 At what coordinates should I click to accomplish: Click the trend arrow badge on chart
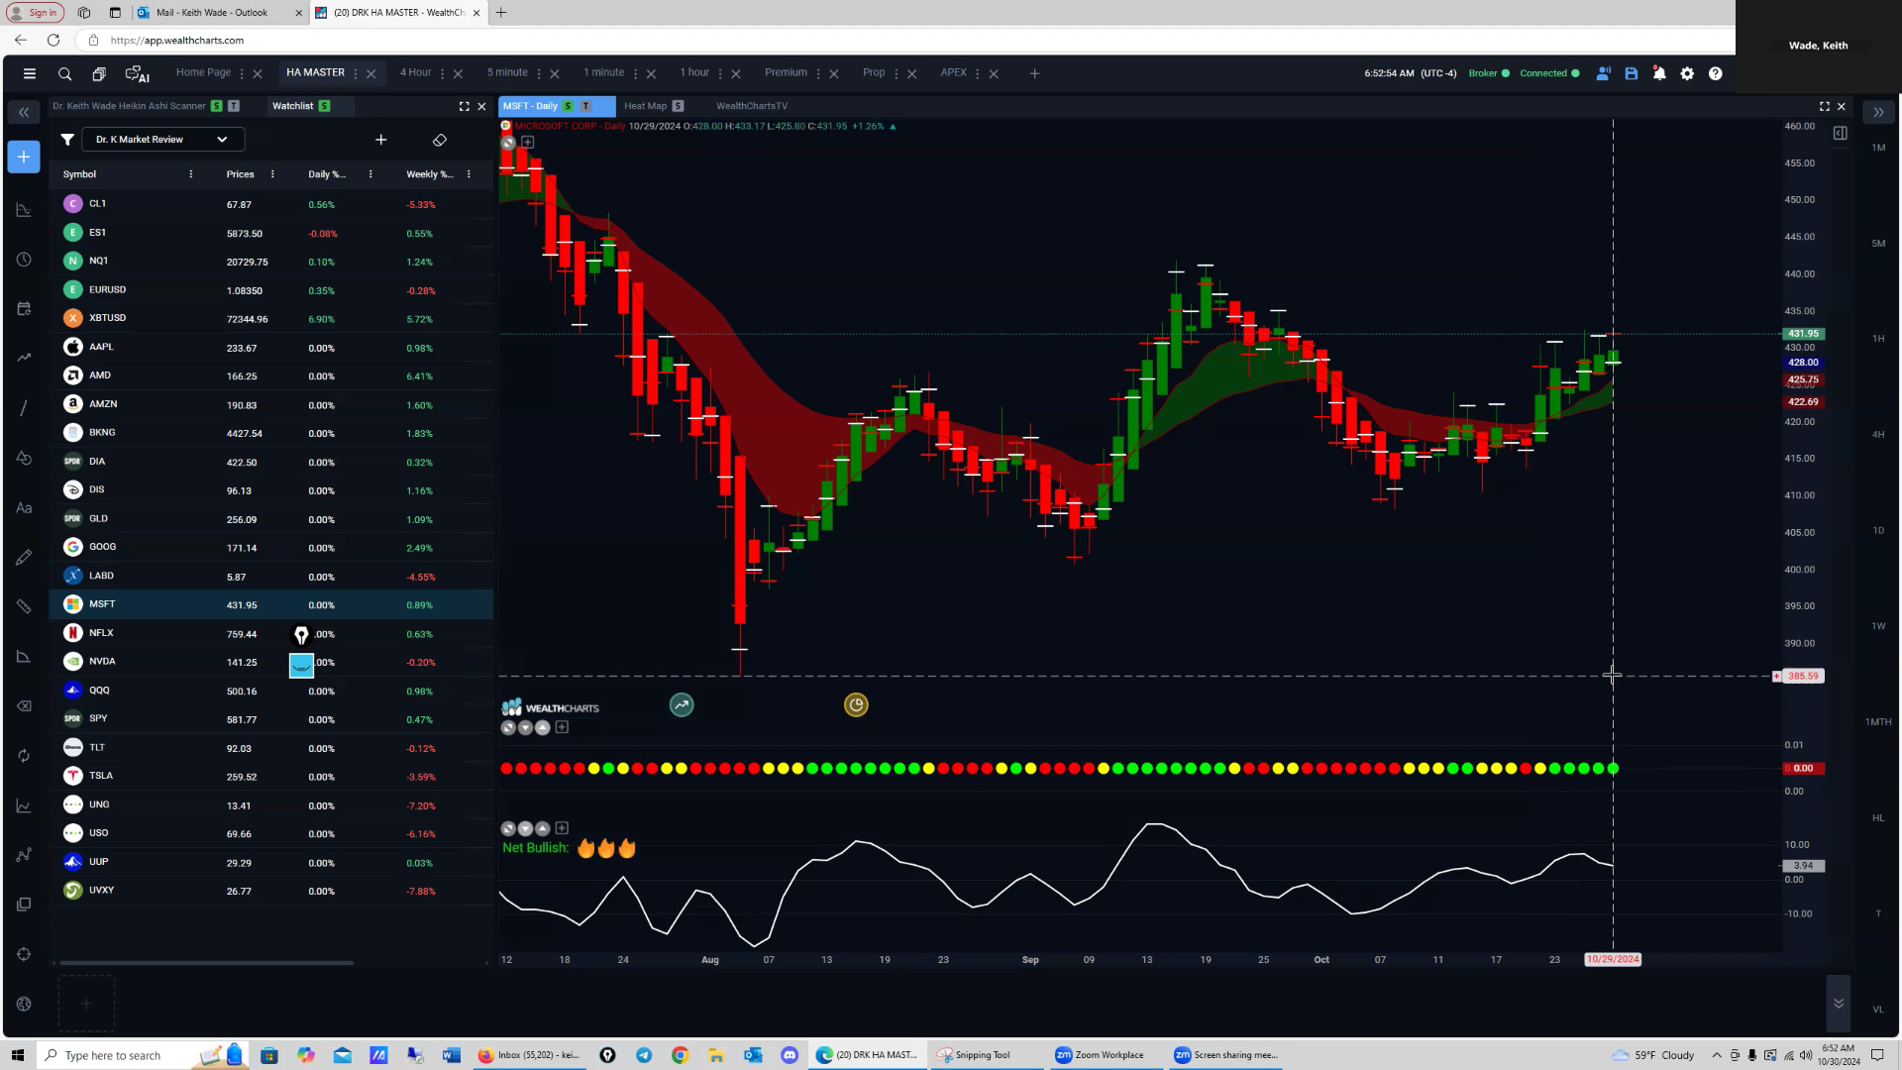point(682,705)
